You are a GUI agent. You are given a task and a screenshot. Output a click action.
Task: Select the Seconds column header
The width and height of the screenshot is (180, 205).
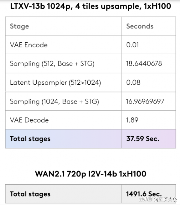[140, 26]
